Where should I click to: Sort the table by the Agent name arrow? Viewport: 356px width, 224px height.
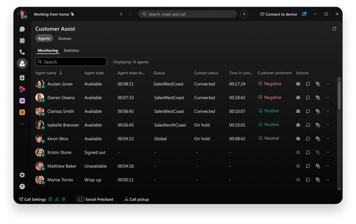point(61,73)
